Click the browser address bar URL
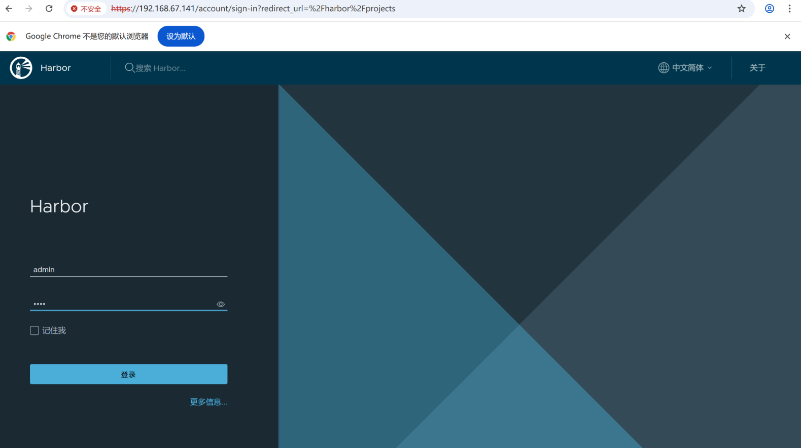This screenshot has width=801, height=448. [x=253, y=9]
